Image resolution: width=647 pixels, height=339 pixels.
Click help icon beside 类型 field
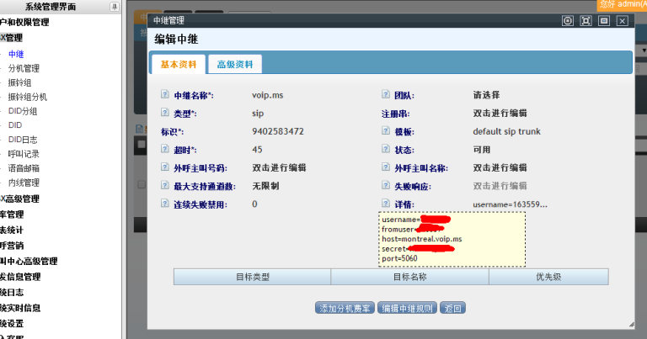(x=165, y=114)
